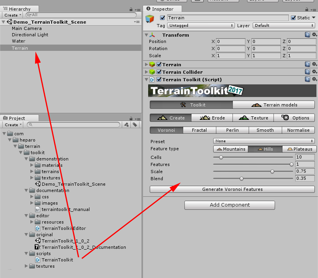The image size is (318, 278).
Task: Select the Normalise tab
Action: [298, 130]
